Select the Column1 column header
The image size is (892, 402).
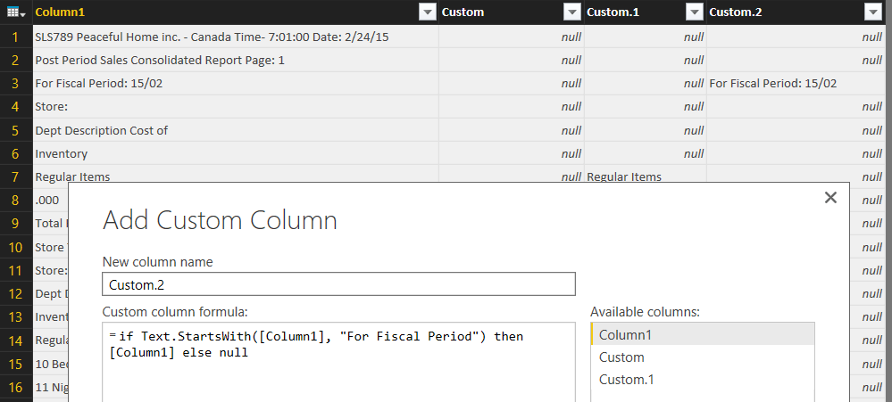click(223, 12)
